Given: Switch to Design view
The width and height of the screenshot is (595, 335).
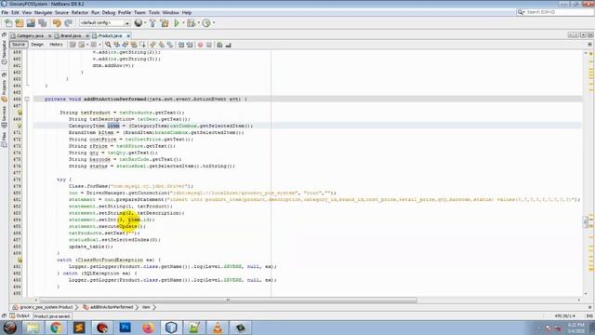Looking at the screenshot, I should coord(37,45).
